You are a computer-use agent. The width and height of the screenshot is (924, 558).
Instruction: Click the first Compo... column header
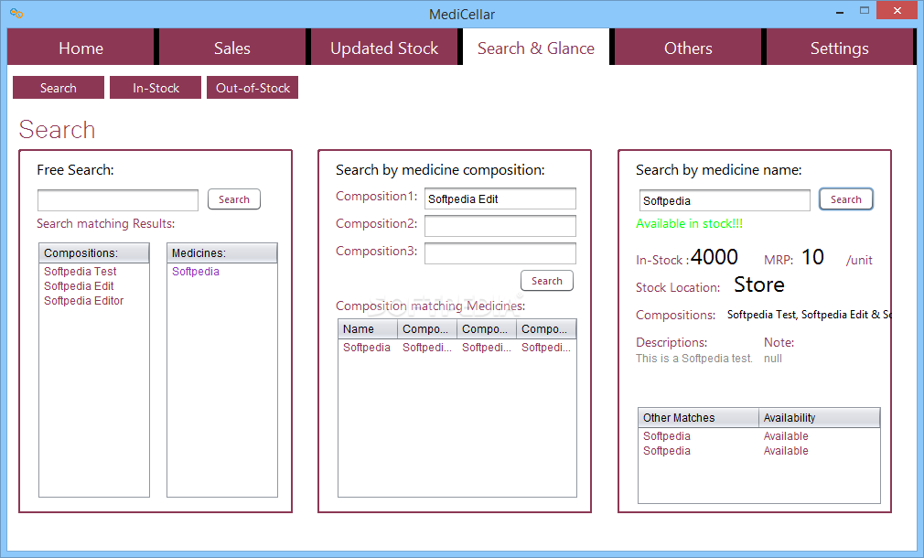click(427, 328)
